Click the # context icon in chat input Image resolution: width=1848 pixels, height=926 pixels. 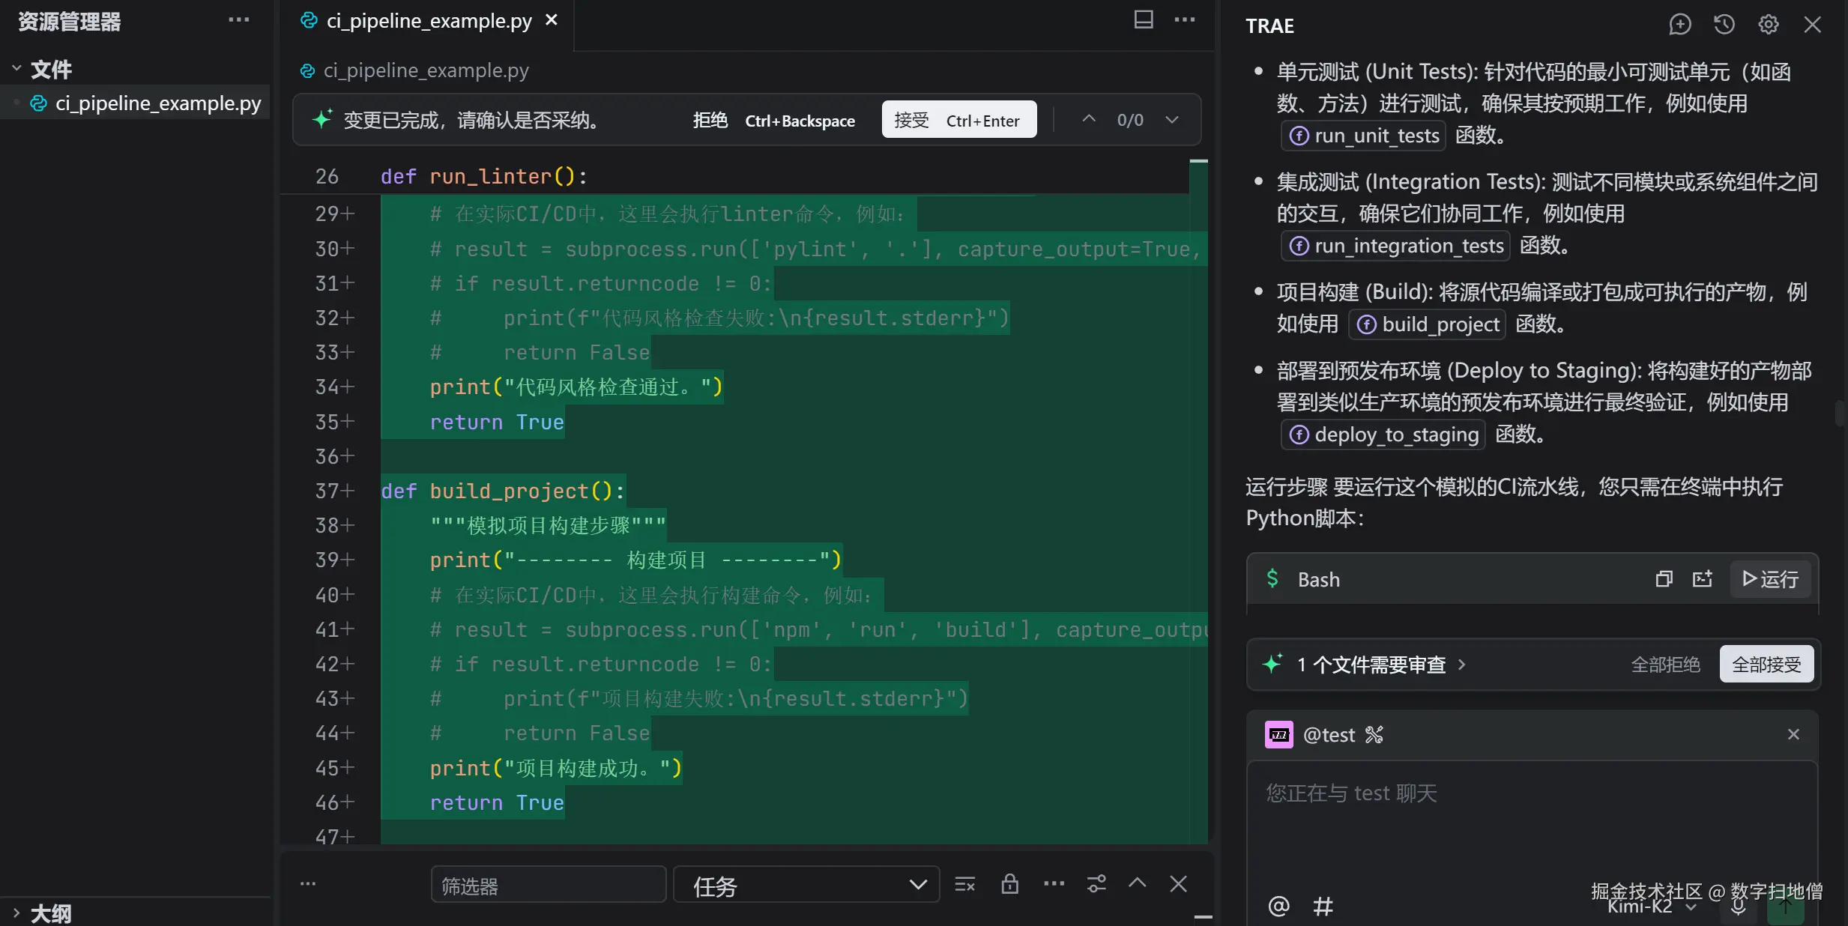coord(1323,907)
